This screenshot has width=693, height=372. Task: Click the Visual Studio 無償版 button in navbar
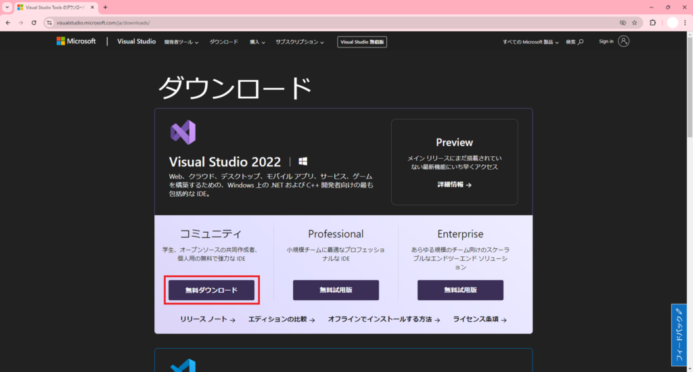362,42
